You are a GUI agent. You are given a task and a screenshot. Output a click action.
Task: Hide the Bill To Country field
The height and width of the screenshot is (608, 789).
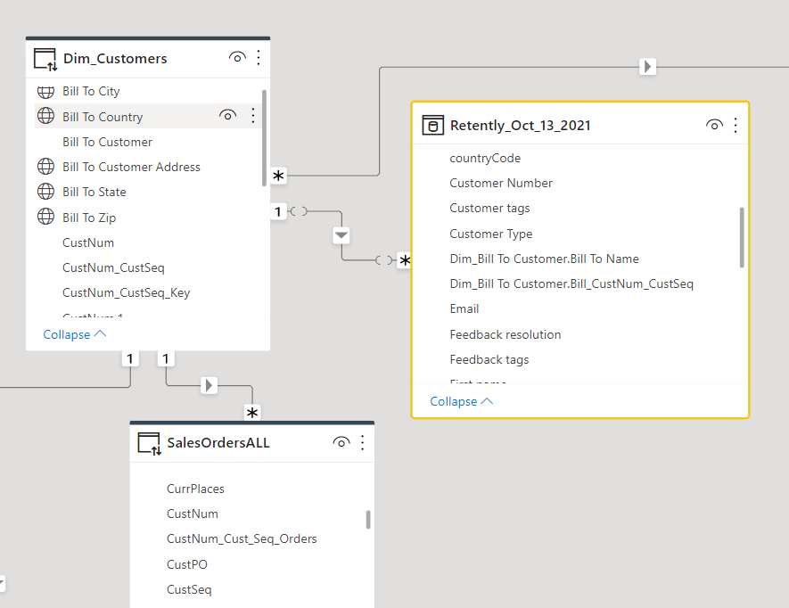227,116
